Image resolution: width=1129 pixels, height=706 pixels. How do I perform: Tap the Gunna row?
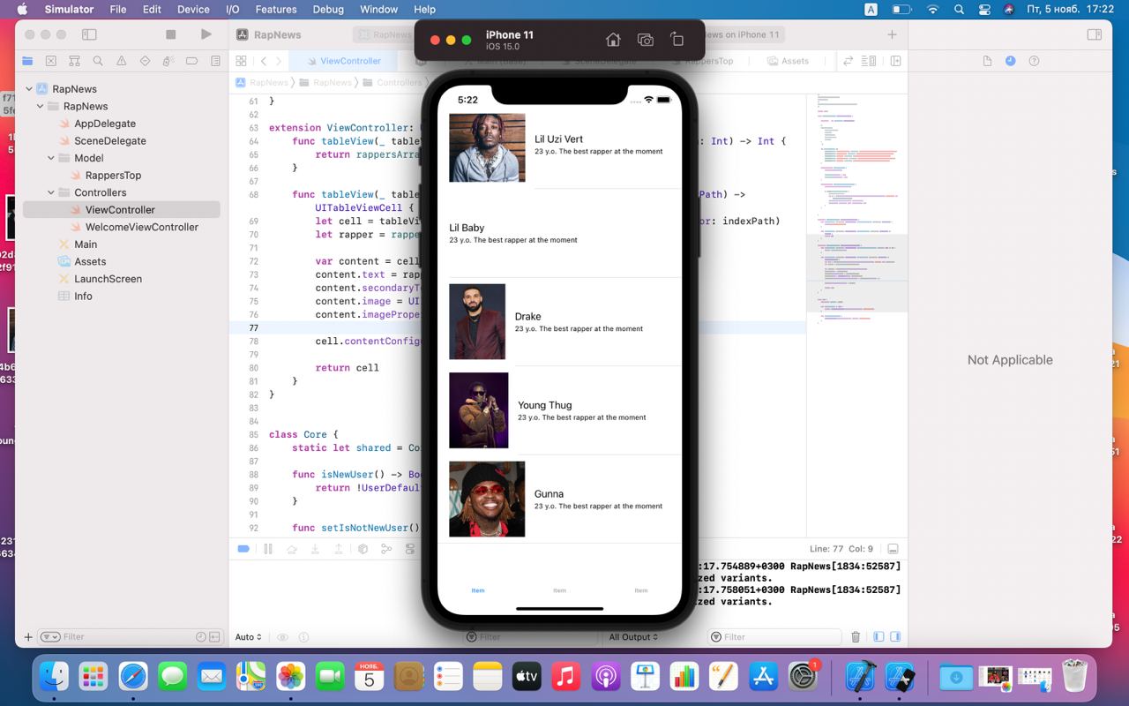tap(560, 499)
